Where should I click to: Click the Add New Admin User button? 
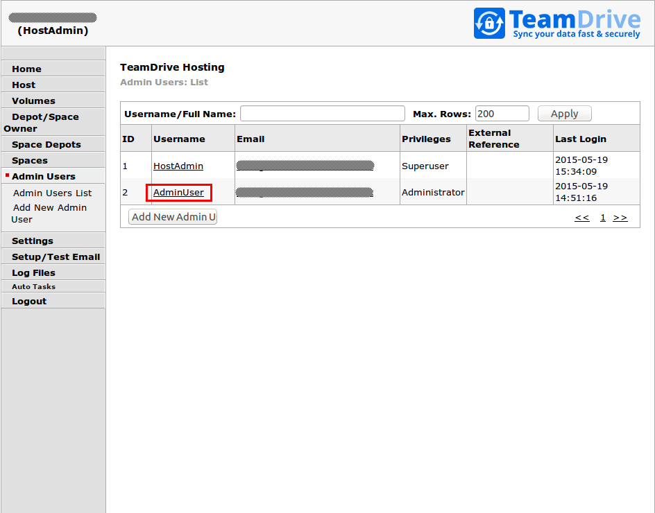[173, 216]
